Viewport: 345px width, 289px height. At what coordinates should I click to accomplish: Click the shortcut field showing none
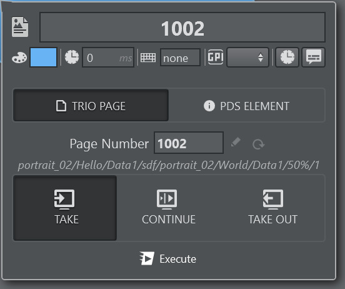coord(180,58)
